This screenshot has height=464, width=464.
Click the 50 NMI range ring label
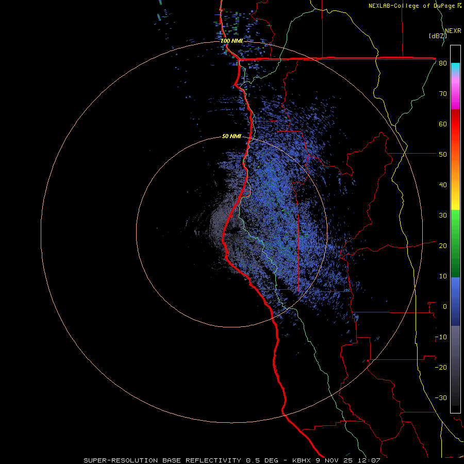(x=231, y=137)
